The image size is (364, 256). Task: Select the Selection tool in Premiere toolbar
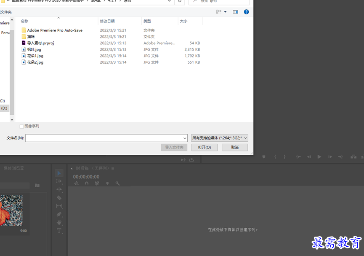point(59,173)
